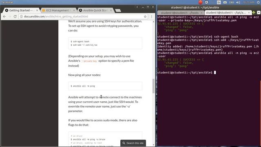This screenshot has width=261, height=147.
Task: Click the scroll down arrow of docs page
Action: (153, 145)
